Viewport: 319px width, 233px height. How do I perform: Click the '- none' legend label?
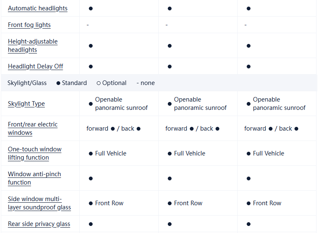[145, 83]
